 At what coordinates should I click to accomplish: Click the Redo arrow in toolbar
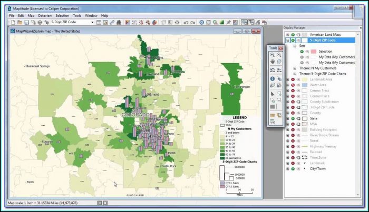[x=193, y=23]
